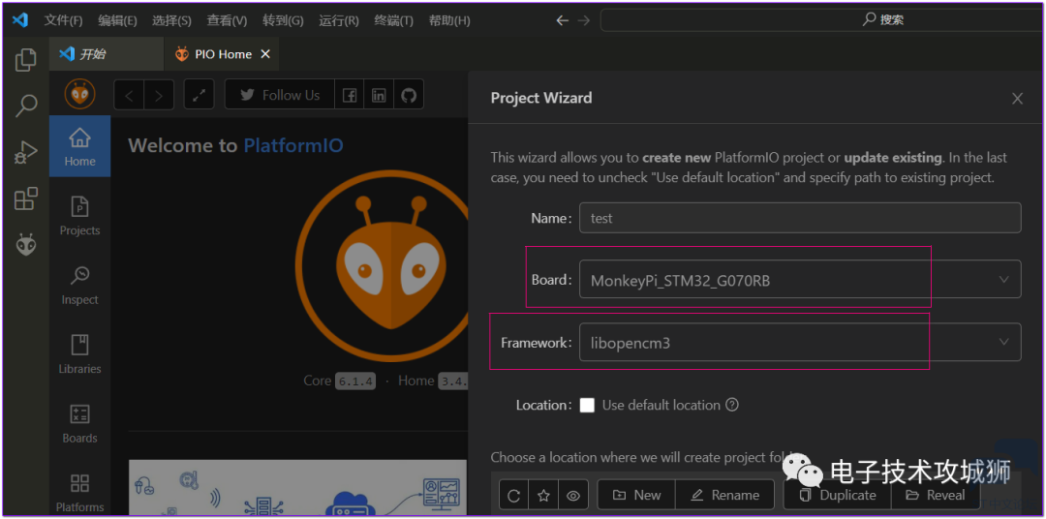Viewport: 1046px width, 519px height.
Task: Open Inspect in PIO sidebar
Action: click(80, 286)
